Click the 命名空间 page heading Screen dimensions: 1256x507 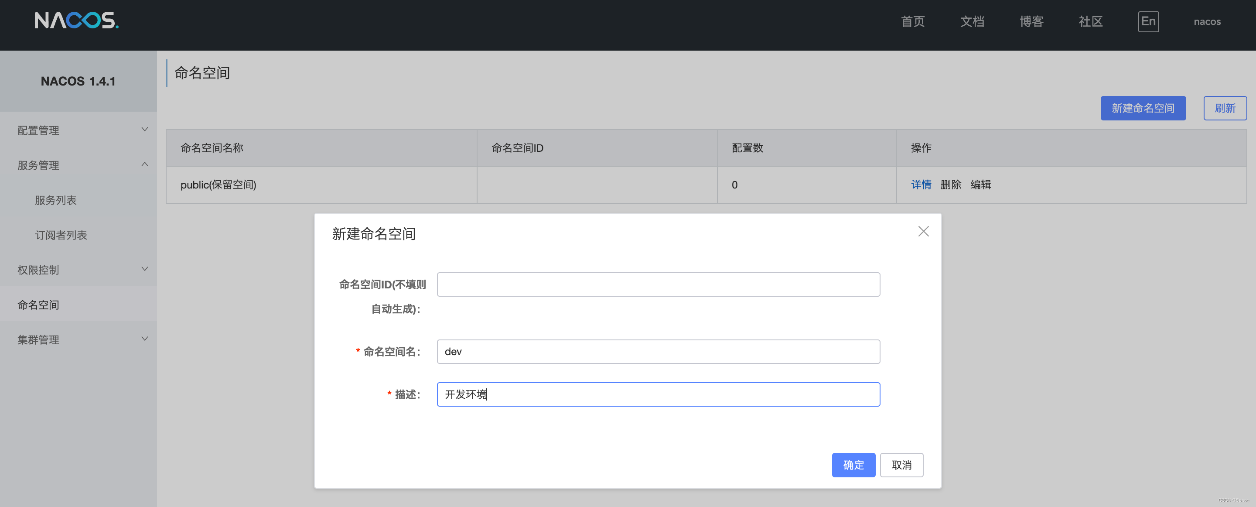tap(202, 73)
